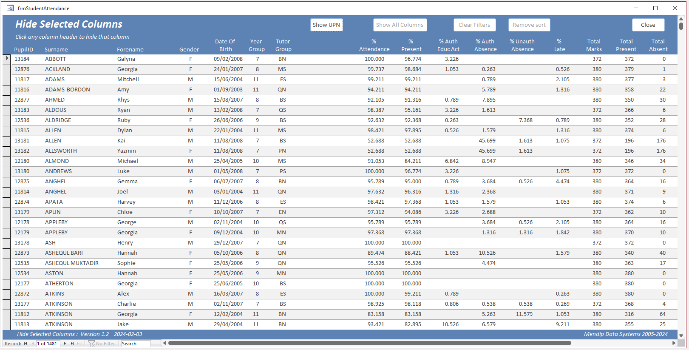Go to the next record

[x=65, y=344]
